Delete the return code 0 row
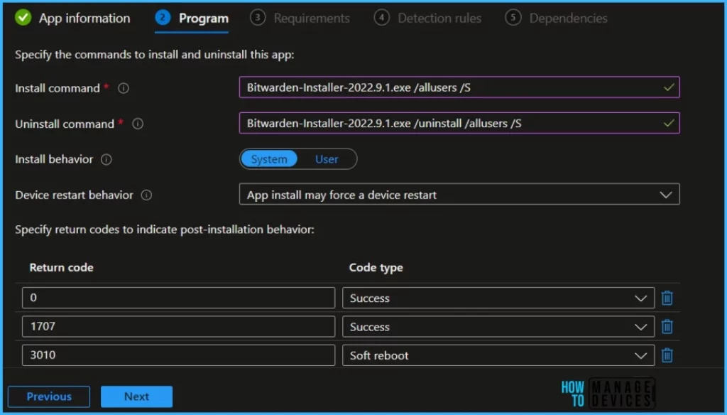Screen dimensions: 727x415 (x=667, y=298)
